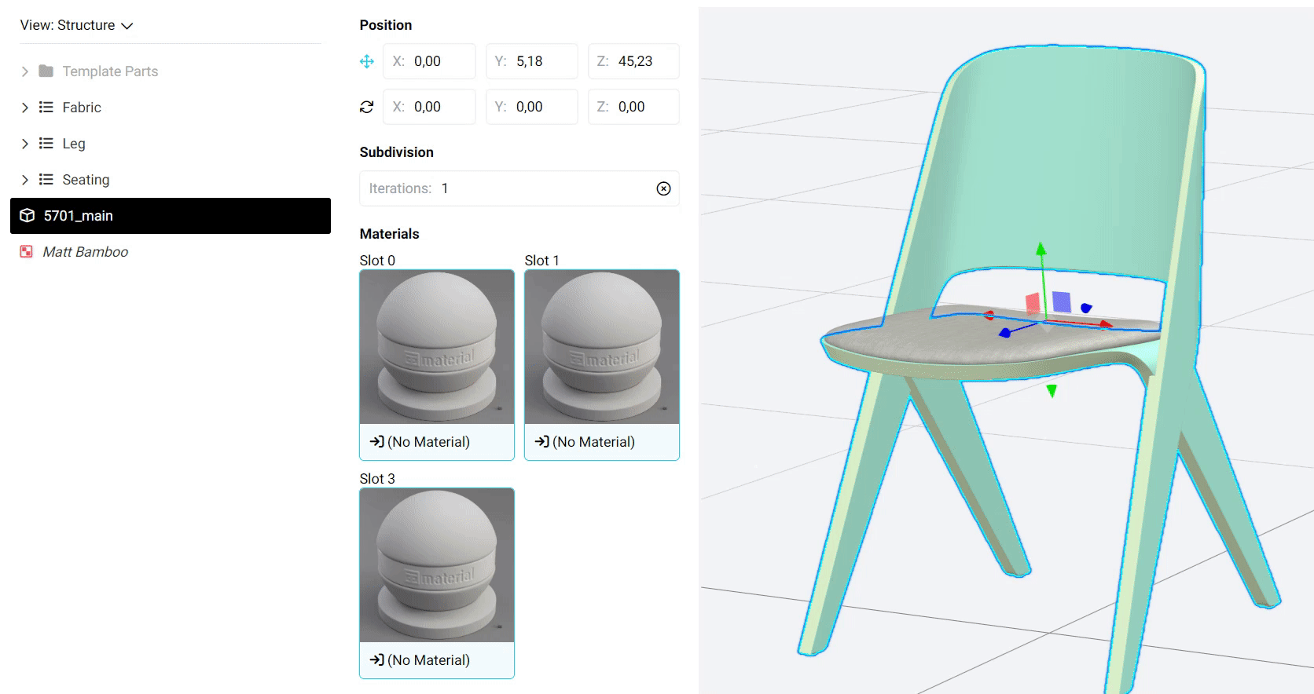Click the blue plane gizmo handle

[1062, 301]
